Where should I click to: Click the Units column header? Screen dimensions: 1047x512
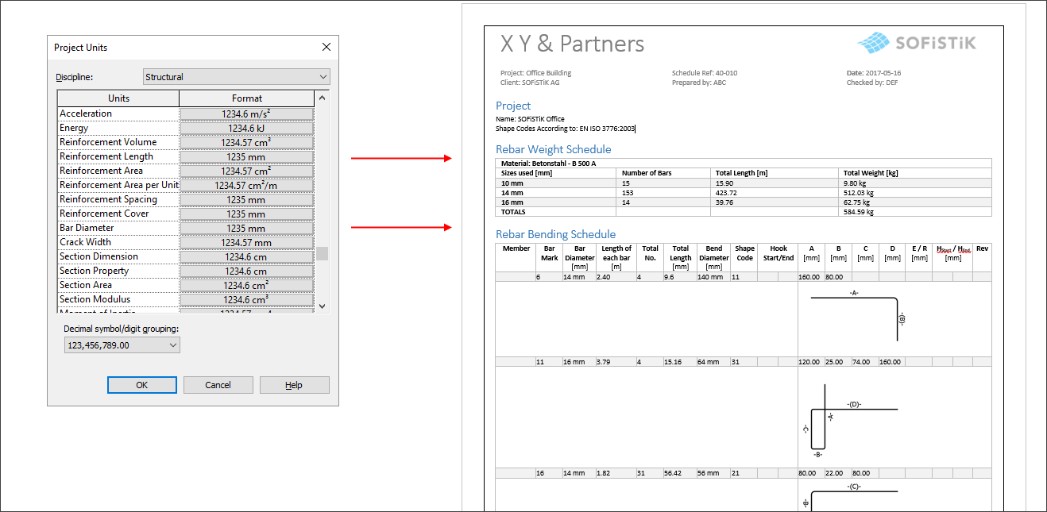118,98
